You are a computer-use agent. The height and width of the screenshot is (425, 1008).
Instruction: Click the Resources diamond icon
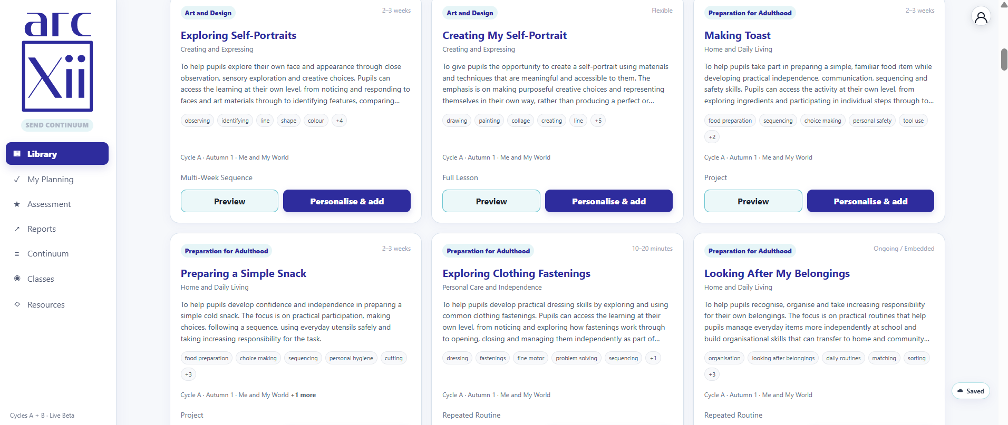click(17, 304)
